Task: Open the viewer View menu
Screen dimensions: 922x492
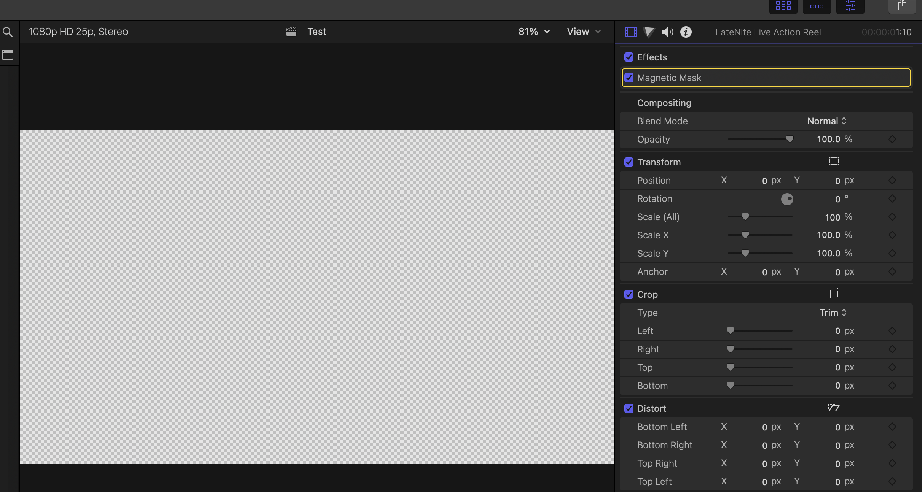Action: click(x=584, y=32)
